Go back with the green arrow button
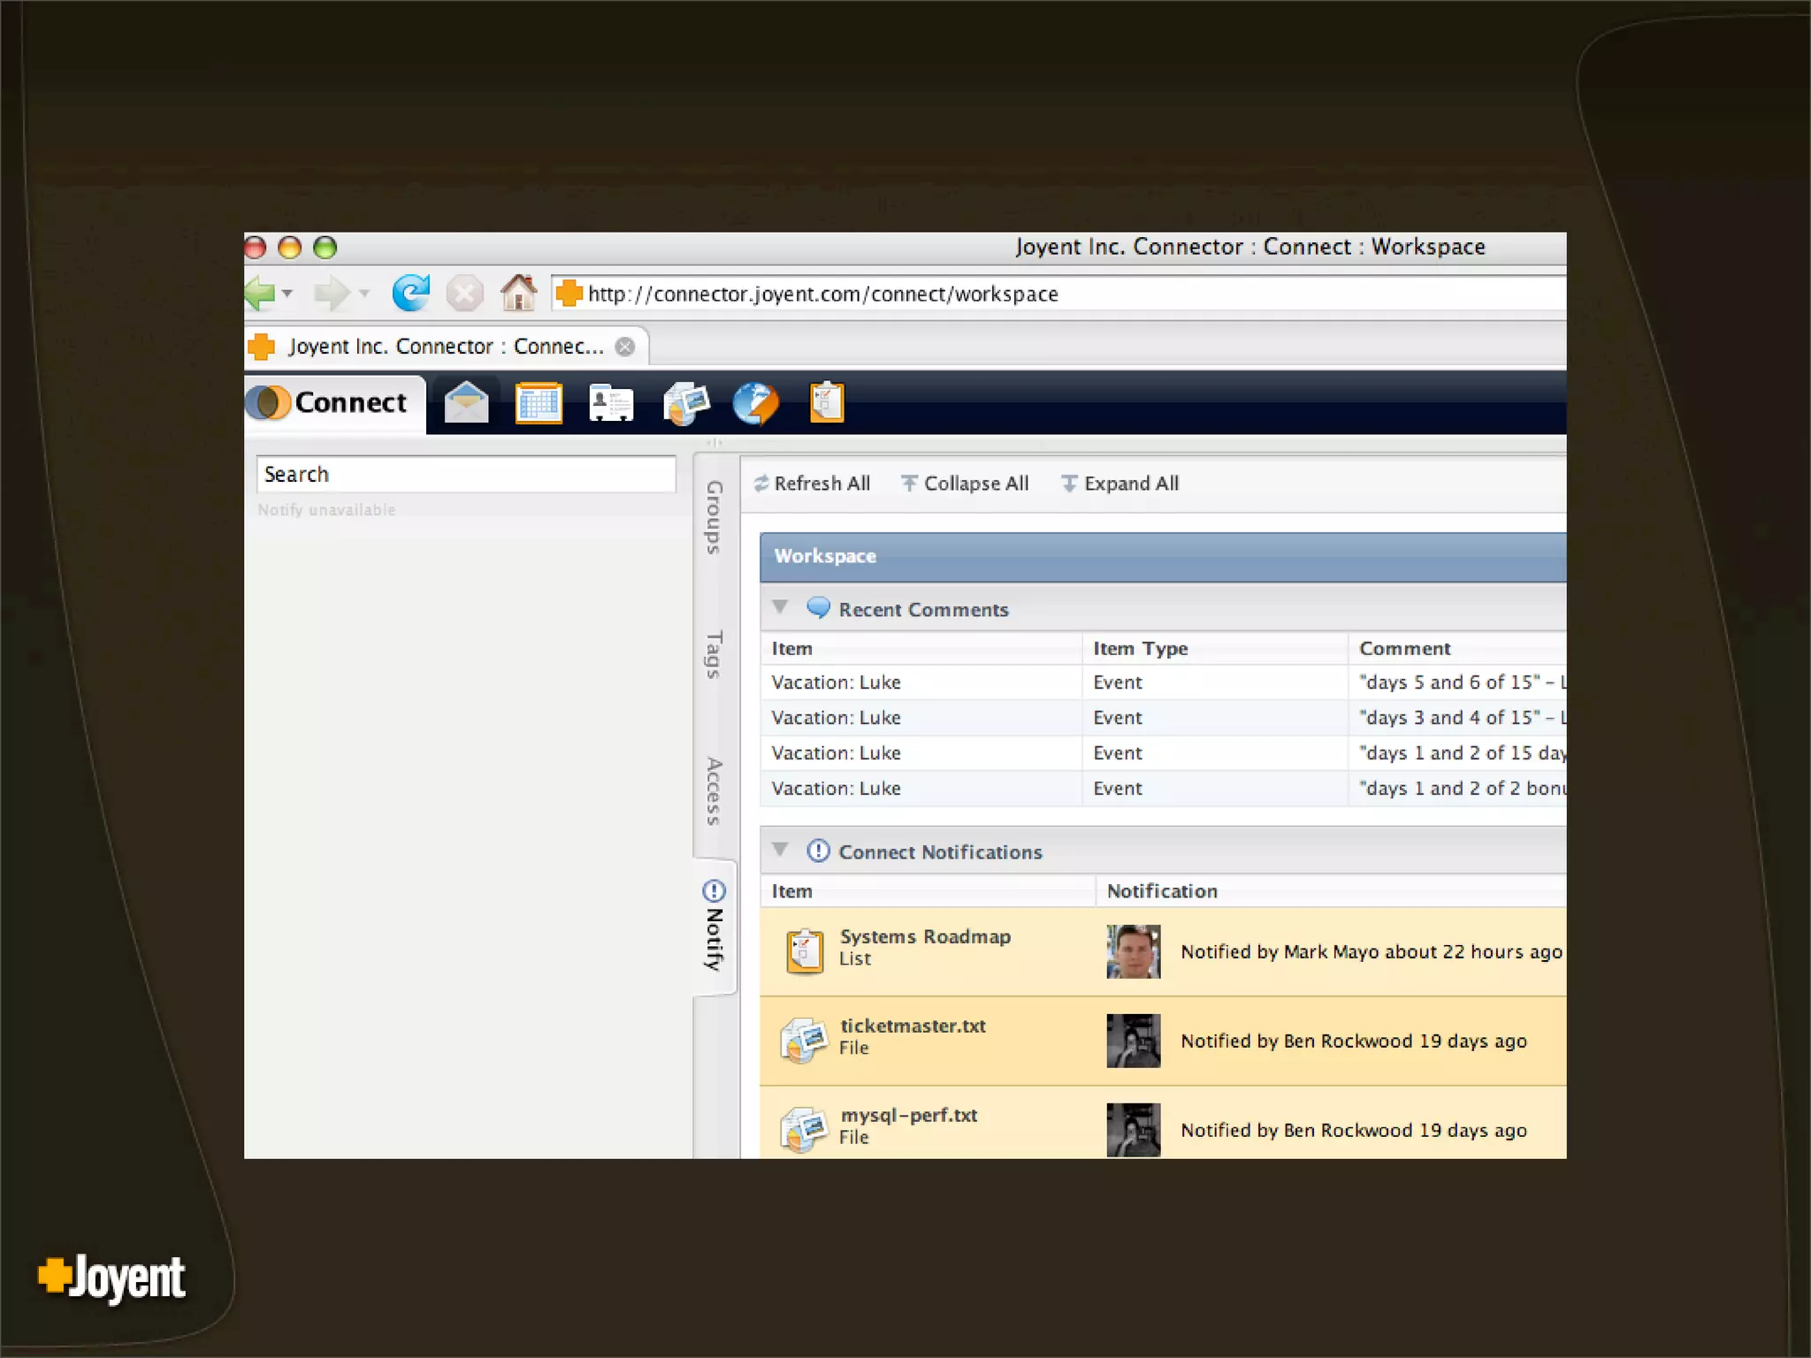Screen dimensions: 1811x1358 [x=260, y=293]
